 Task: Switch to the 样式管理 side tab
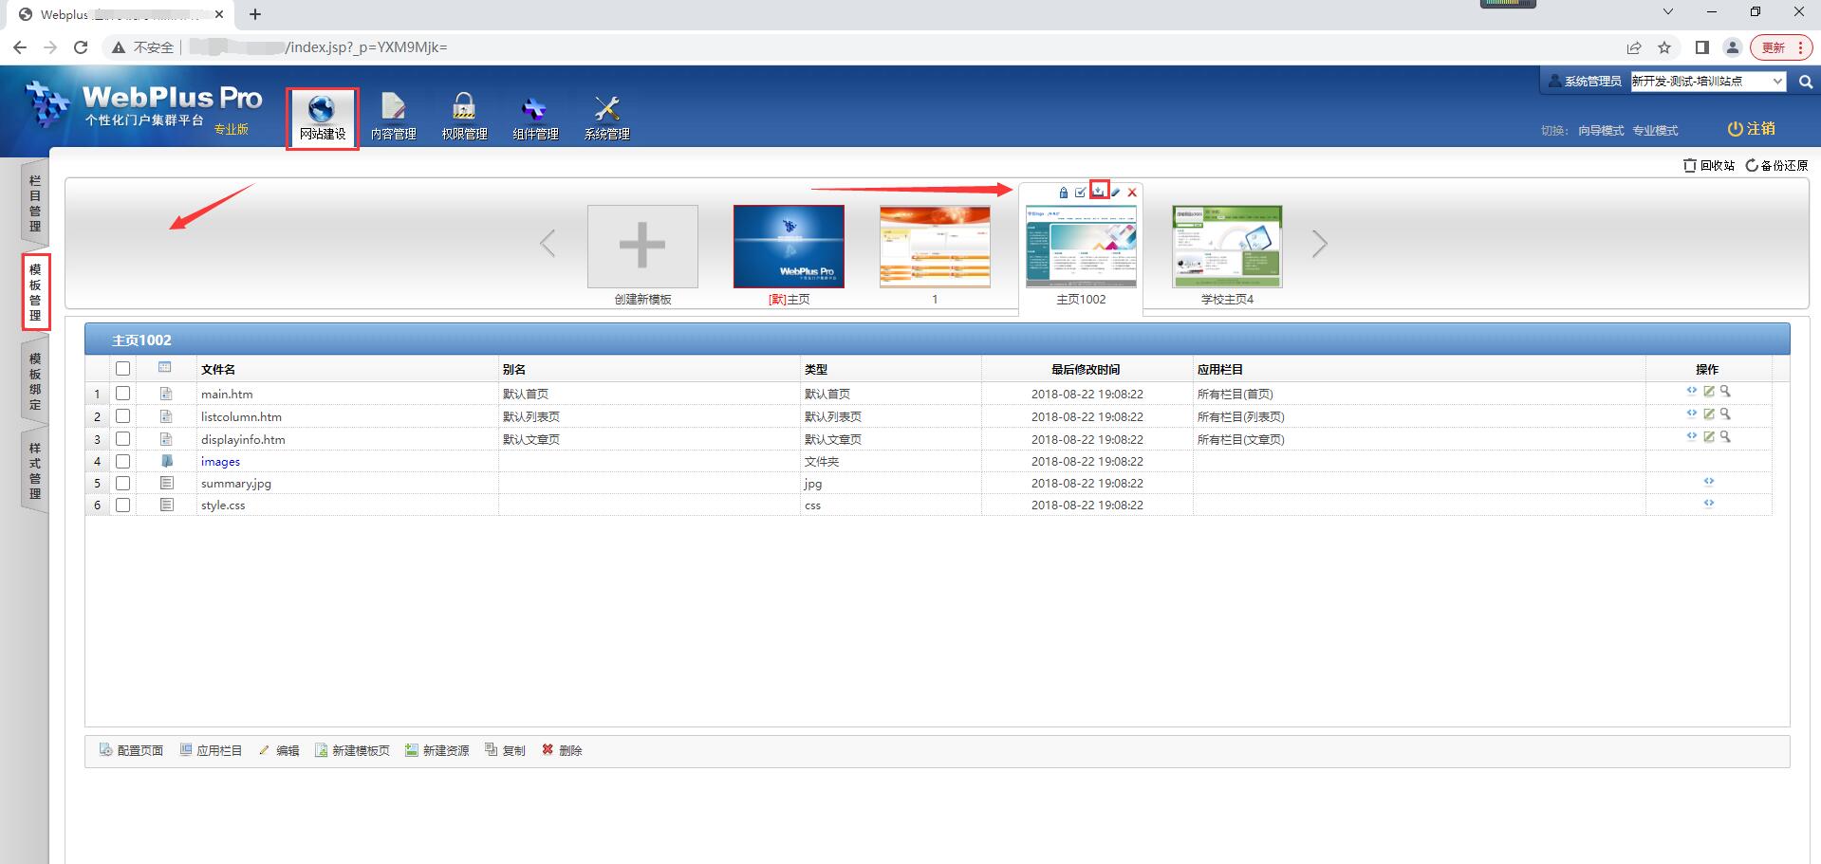click(35, 470)
